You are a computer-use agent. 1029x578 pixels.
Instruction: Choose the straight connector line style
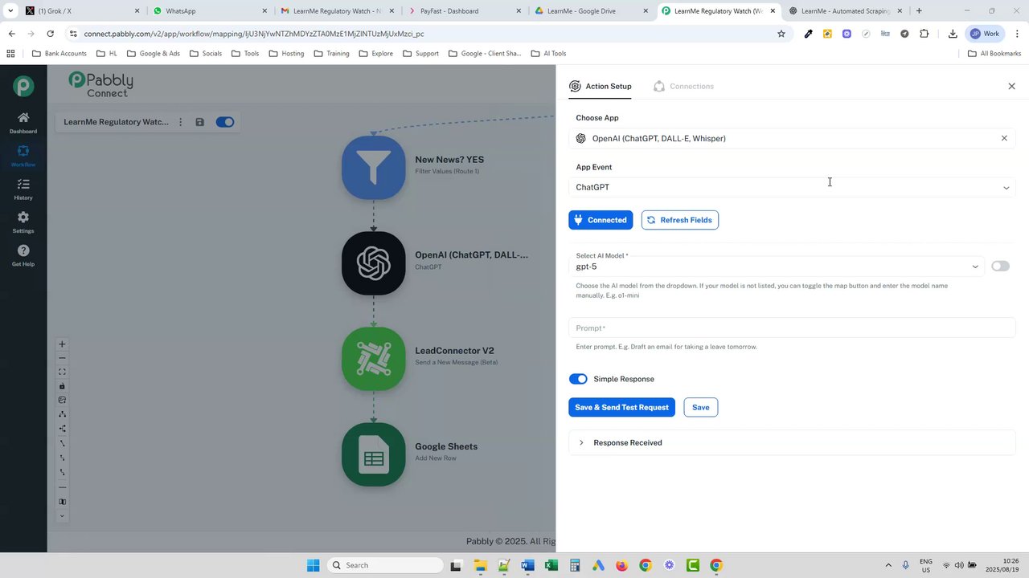(x=62, y=443)
